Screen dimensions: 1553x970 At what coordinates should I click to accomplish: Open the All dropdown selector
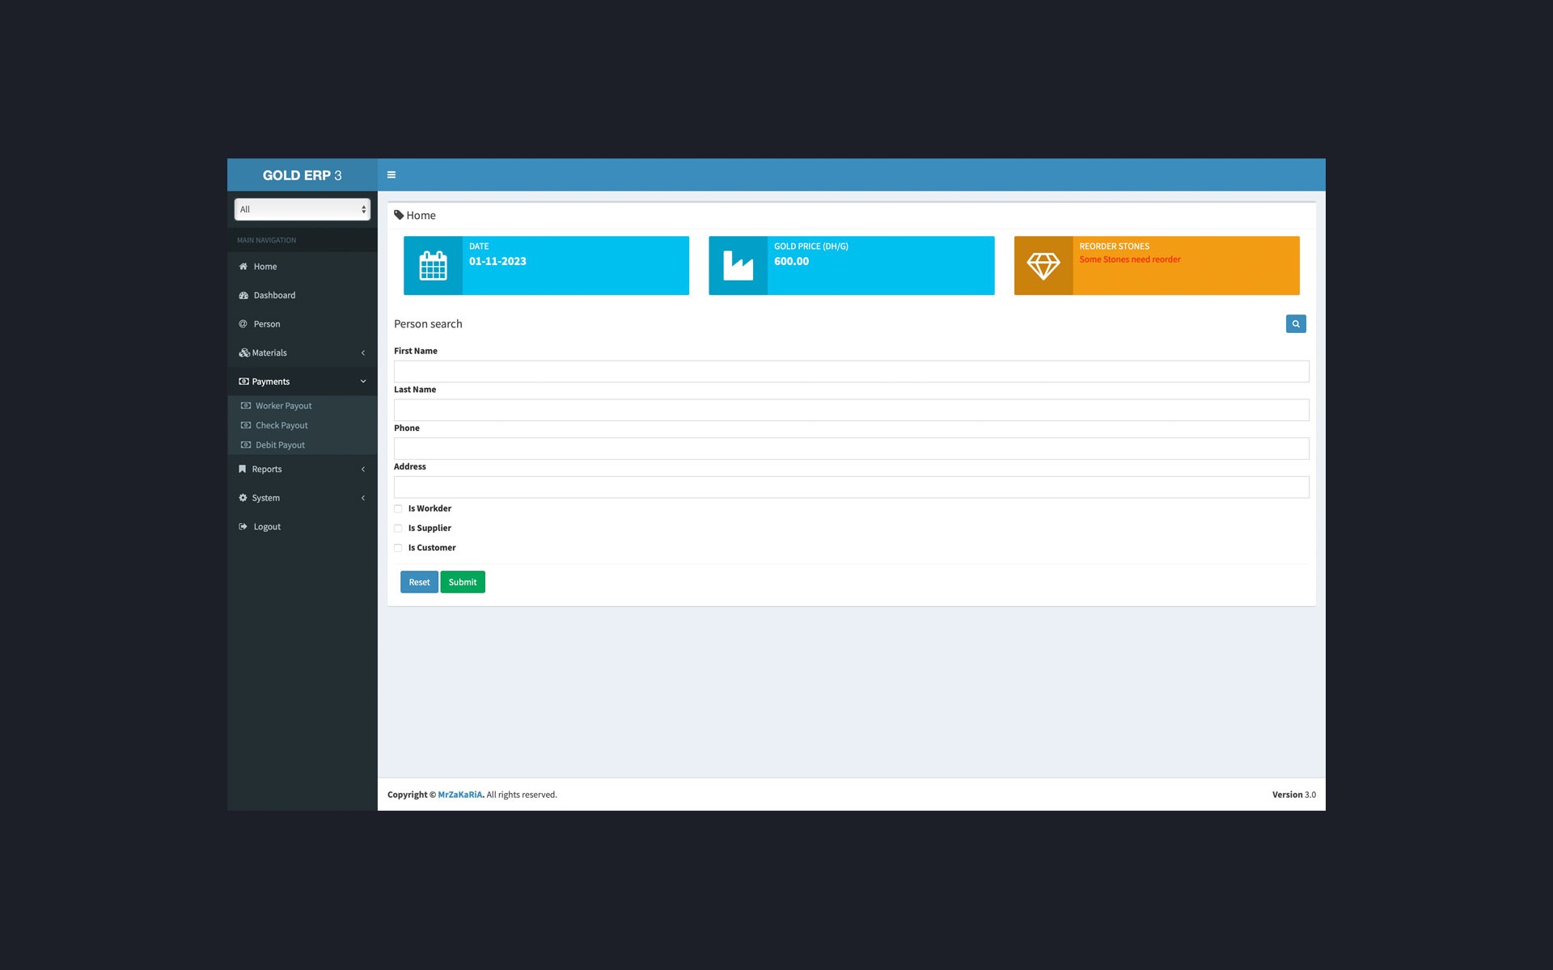tap(302, 209)
